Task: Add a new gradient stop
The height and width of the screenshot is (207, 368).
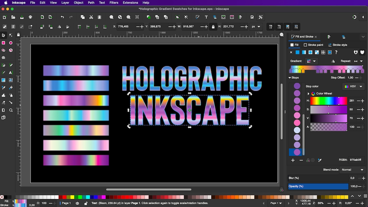Action: coord(293,160)
